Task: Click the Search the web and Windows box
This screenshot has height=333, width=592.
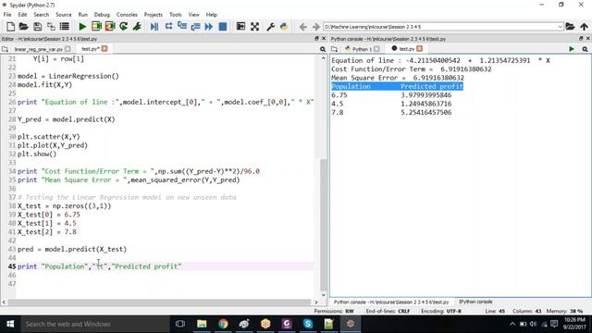Action: (95, 324)
